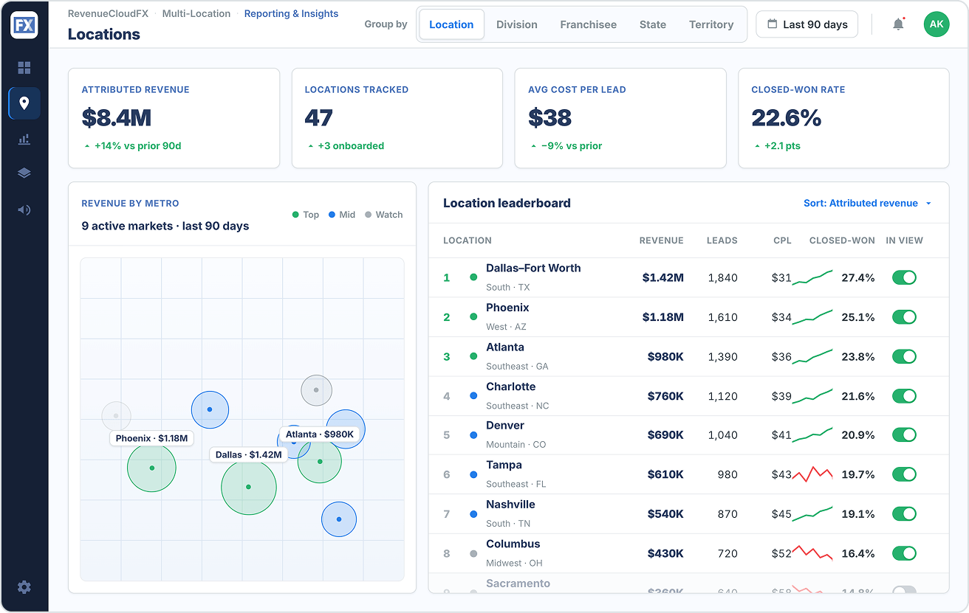969x613 pixels.
Task: Open the Closed-Won Rate card
Action: point(843,118)
